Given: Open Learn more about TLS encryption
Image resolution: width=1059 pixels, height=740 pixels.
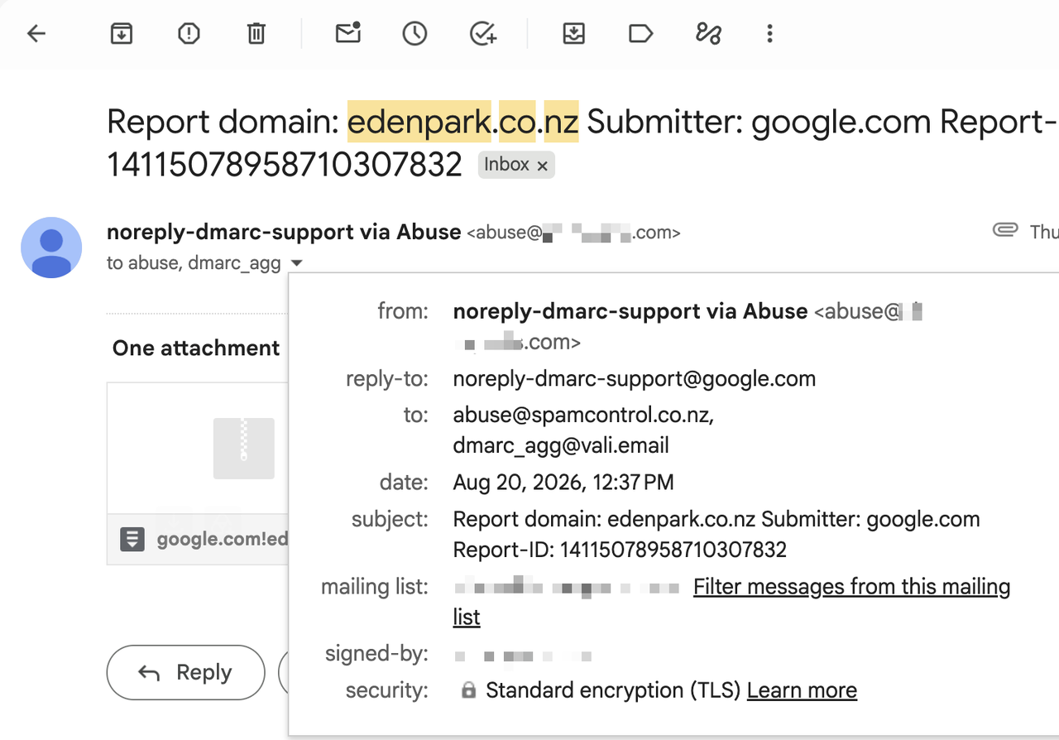Looking at the screenshot, I should point(802,690).
